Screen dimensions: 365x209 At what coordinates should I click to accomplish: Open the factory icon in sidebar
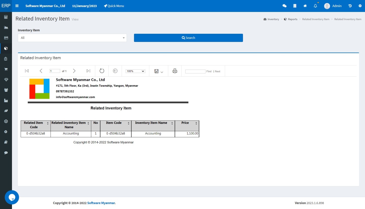pos(6,100)
